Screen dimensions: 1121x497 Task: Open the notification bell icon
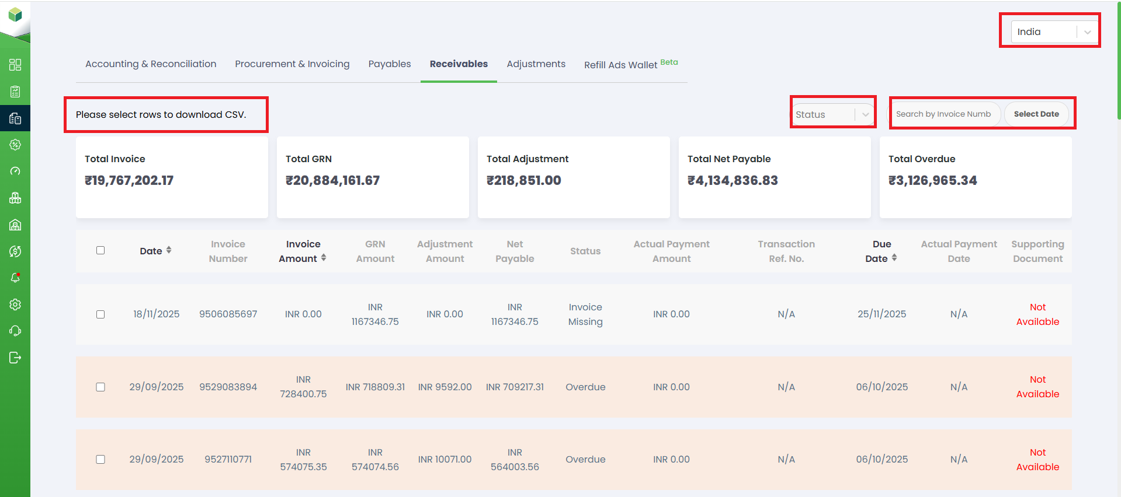(15, 278)
